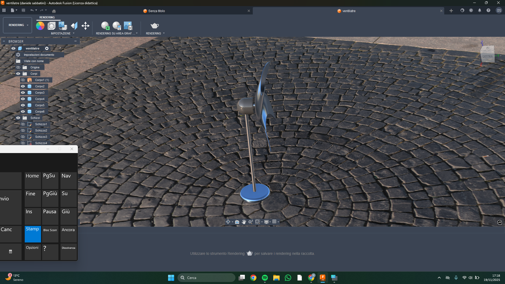Viewport: 505px width, 284px height.
Task: Expand the Viste con nome folder
Action: coord(12,61)
